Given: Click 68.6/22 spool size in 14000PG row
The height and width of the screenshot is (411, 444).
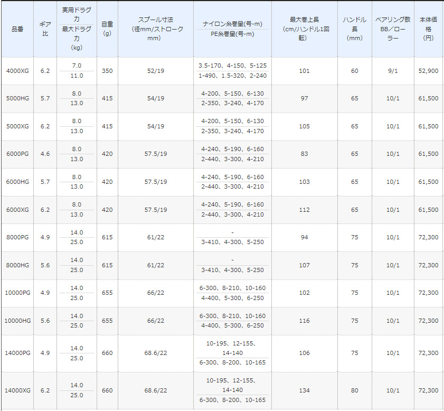Looking at the screenshot, I should pyautogui.click(x=156, y=353).
